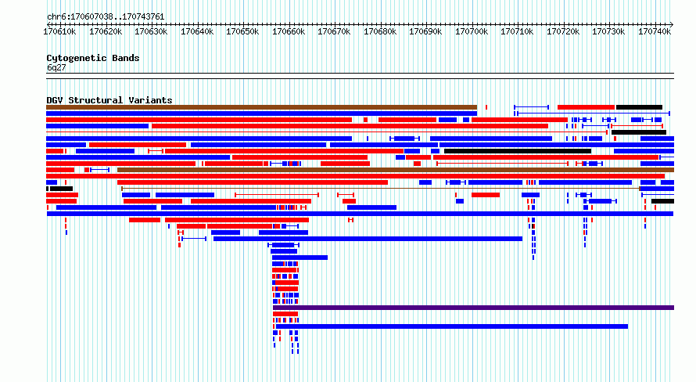Screen dimensions: 696x382
Task: Select the longest black variant bar
Action: 518,151
